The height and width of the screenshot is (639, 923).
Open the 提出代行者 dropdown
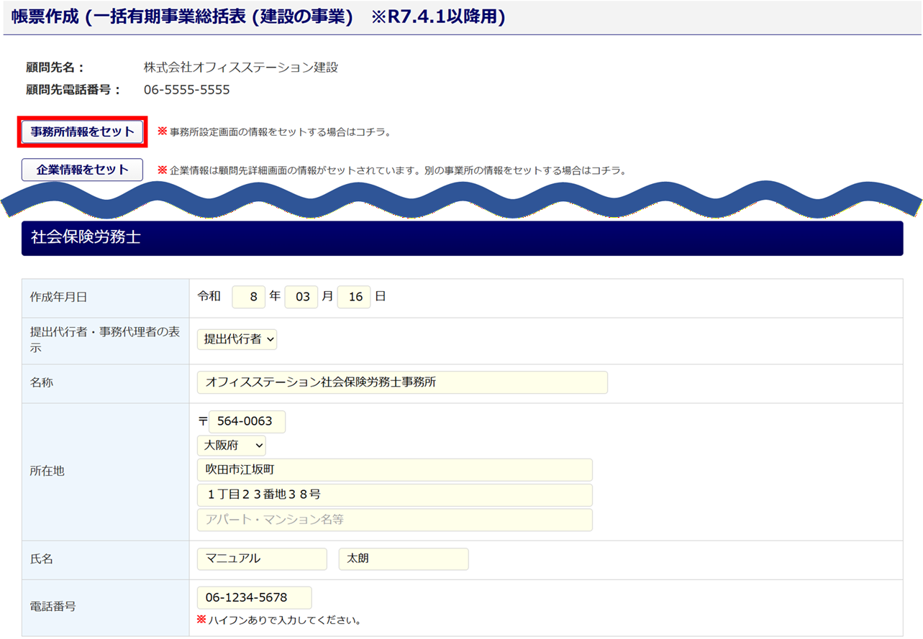(237, 340)
